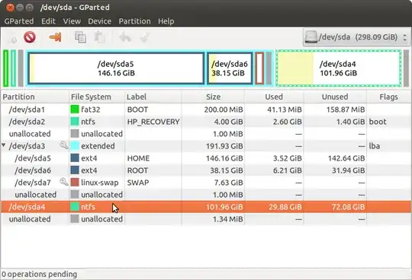The height and width of the screenshot is (280, 412).
Task: Open the View menu
Action: point(72,21)
